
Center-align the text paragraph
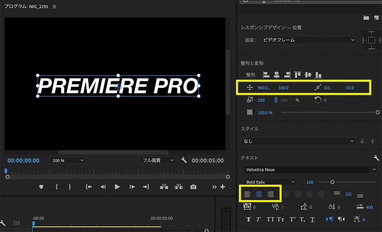pyautogui.click(x=259, y=194)
